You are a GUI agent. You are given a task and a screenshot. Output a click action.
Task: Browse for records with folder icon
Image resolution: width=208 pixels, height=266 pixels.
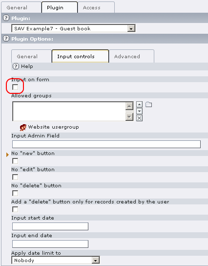[x=148, y=104]
